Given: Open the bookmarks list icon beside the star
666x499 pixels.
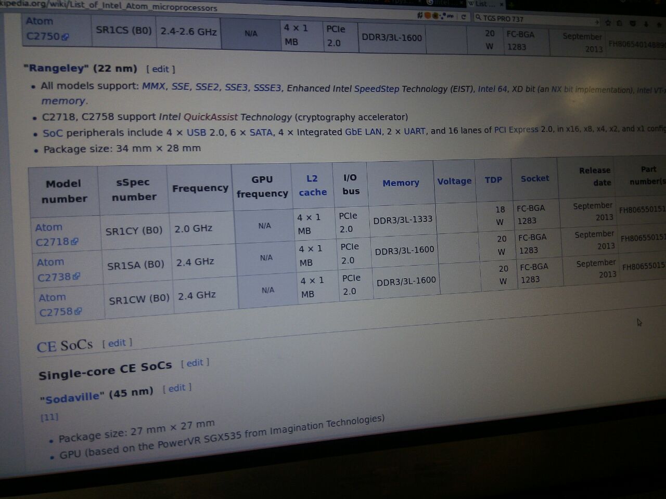Looking at the screenshot, I should coord(619,23).
